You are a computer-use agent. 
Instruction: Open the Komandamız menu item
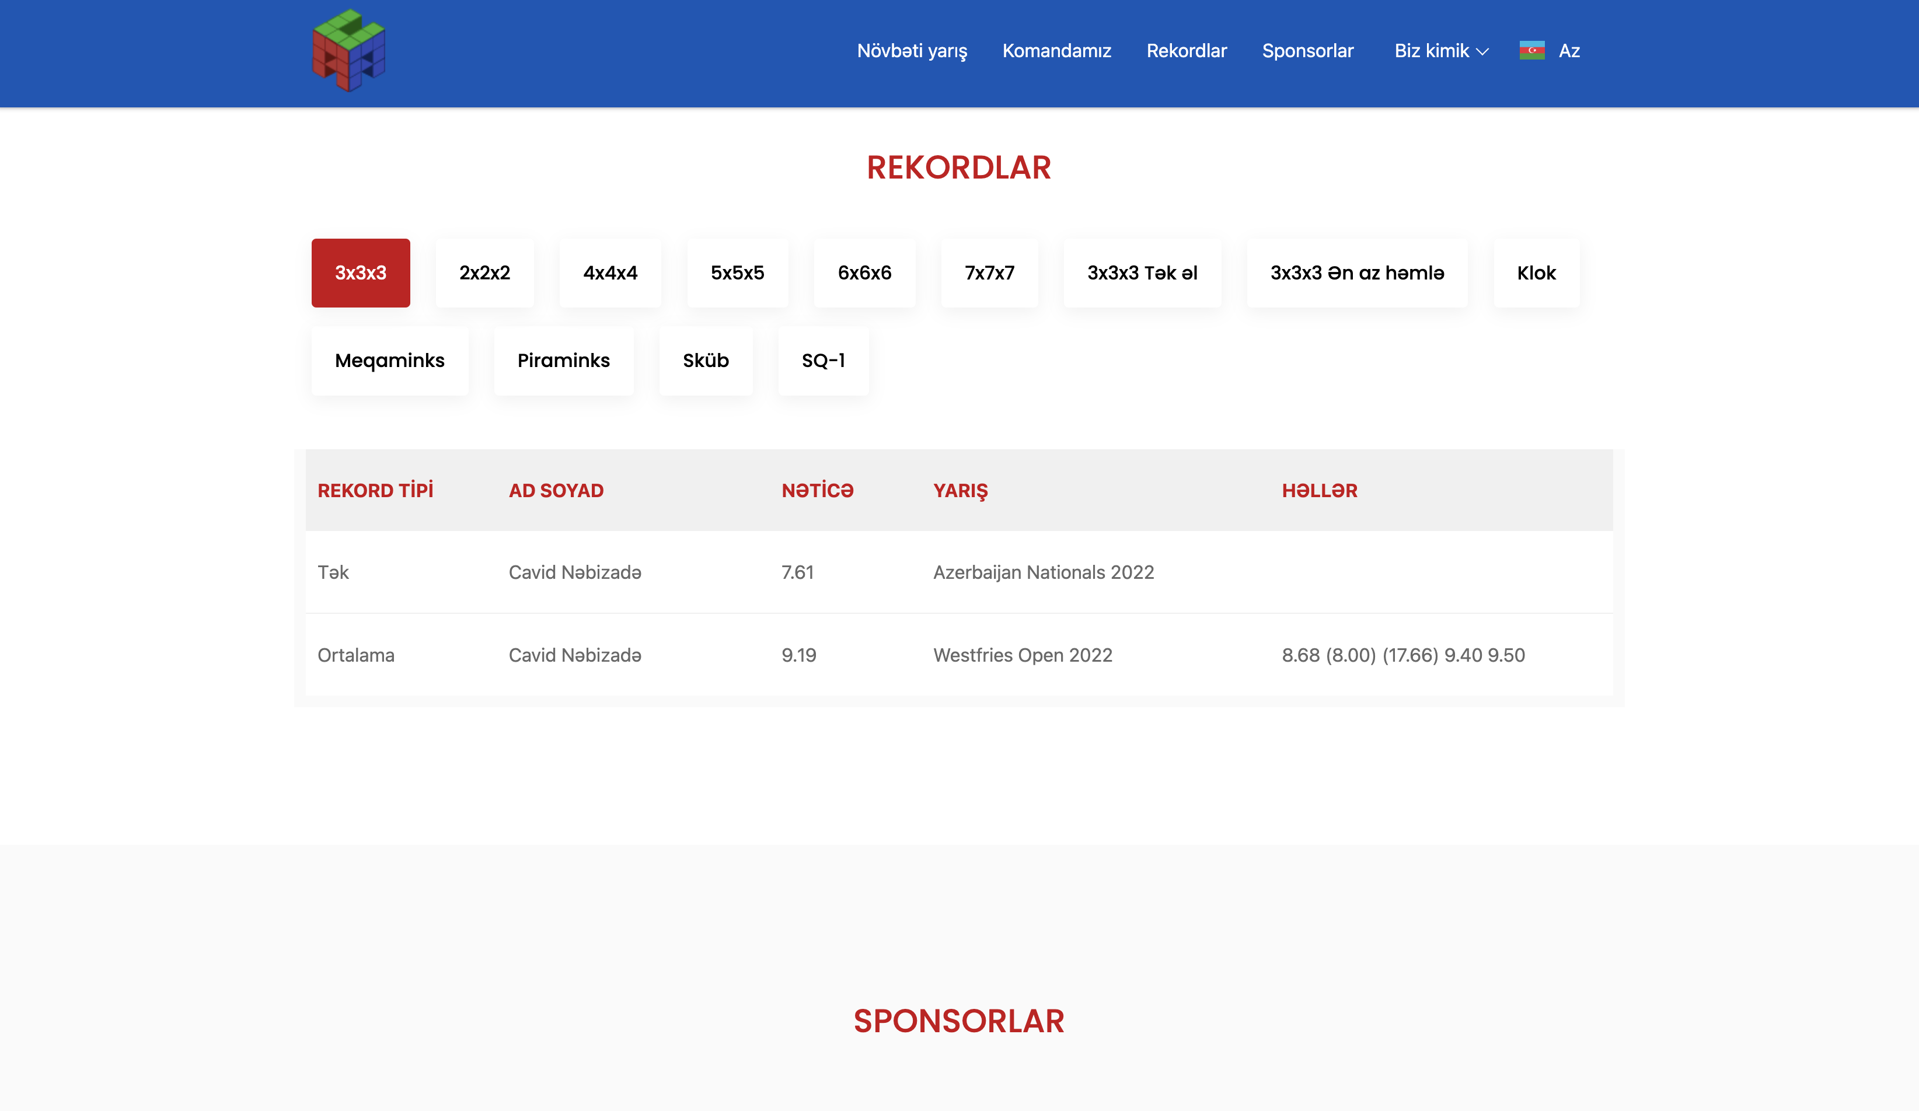pos(1056,51)
